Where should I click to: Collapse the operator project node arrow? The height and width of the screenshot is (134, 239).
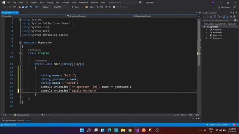(x=204, y=27)
